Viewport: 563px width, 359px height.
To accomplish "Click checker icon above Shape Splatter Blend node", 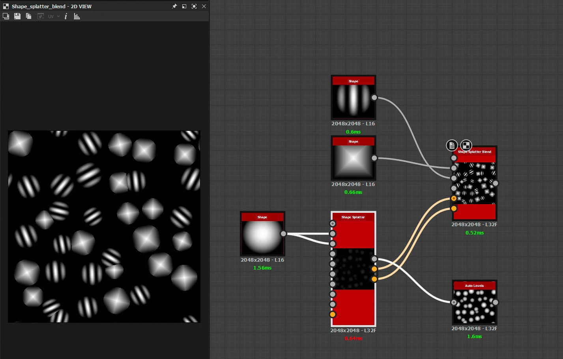I will [x=466, y=145].
